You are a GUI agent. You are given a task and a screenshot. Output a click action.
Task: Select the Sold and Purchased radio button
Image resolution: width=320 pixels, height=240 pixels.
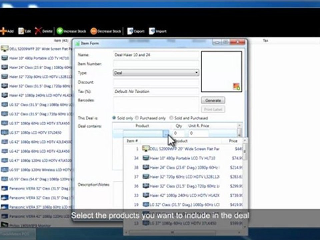(x=171, y=118)
